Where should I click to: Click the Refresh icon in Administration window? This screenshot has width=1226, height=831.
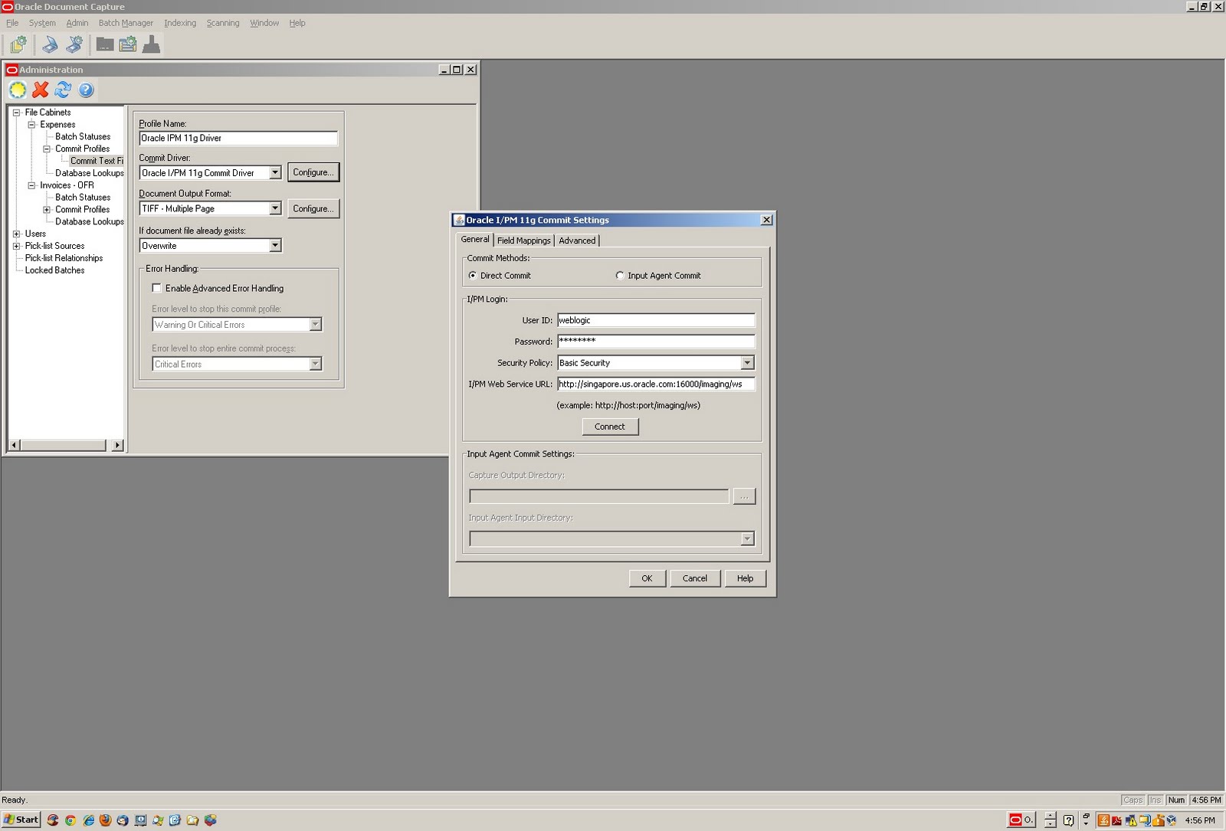63,90
